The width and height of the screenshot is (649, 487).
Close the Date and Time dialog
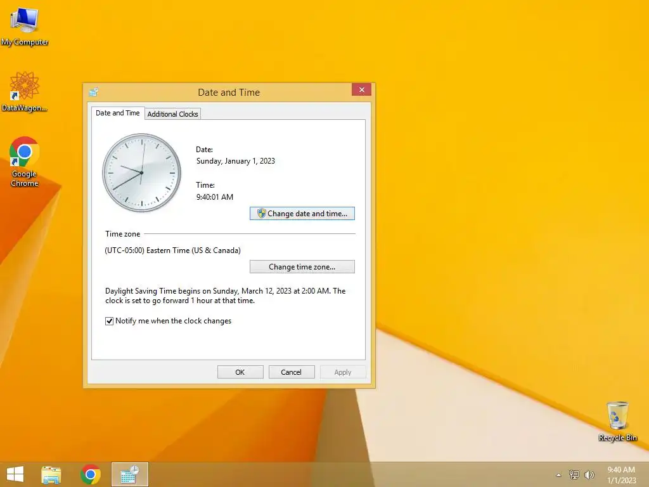pyautogui.click(x=361, y=89)
